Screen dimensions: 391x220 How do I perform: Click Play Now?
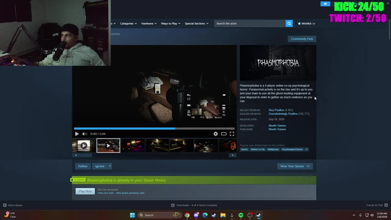pos(85,191)
